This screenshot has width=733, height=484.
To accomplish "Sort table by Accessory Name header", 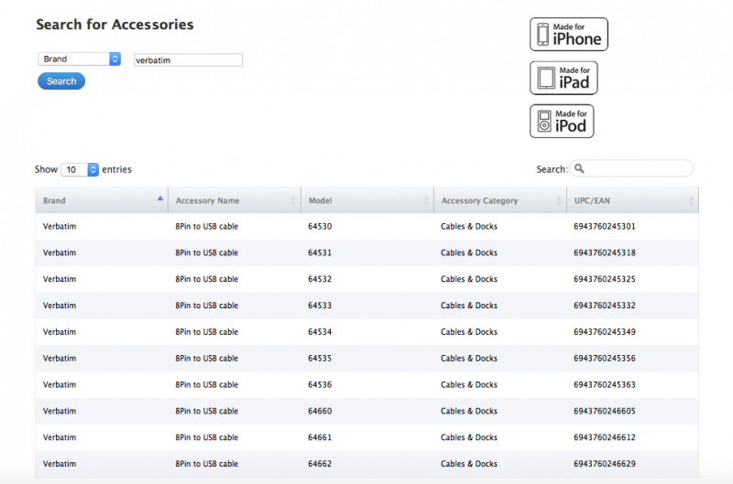I will tap(235, 200).
